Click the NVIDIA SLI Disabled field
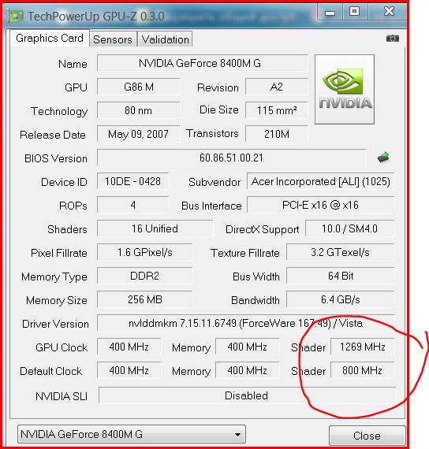This screenshot has width=429, height=449. pos(247,395)
